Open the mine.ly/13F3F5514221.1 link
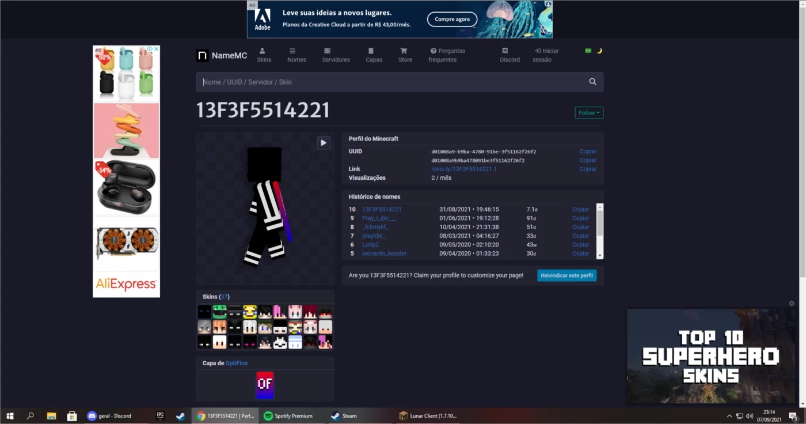Viewport: 806px width, 424px height. point(463,169)
